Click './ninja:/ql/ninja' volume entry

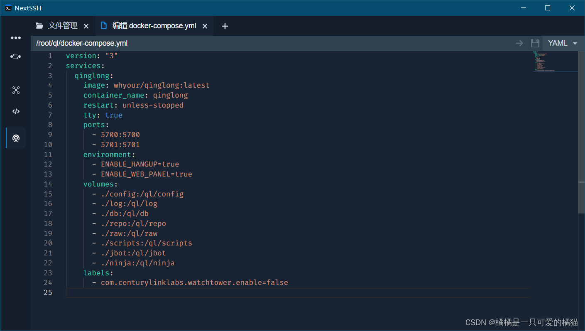(x=138, y=263)
